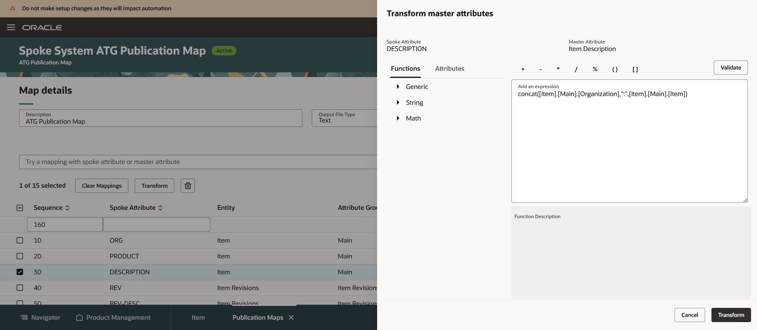Viewport: 757px width, 330px height.
Task: Cancel the transform dialog
Action: 690,315
